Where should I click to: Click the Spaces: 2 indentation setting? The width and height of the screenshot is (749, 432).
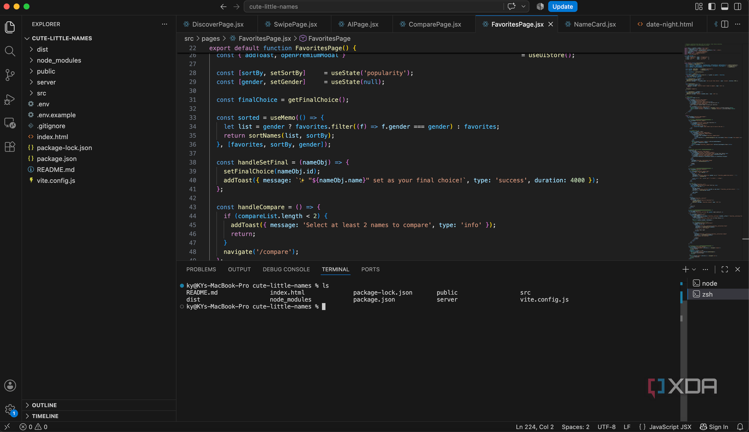576,427
